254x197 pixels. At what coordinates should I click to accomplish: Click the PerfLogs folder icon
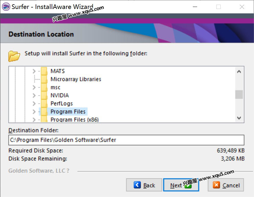44,104
